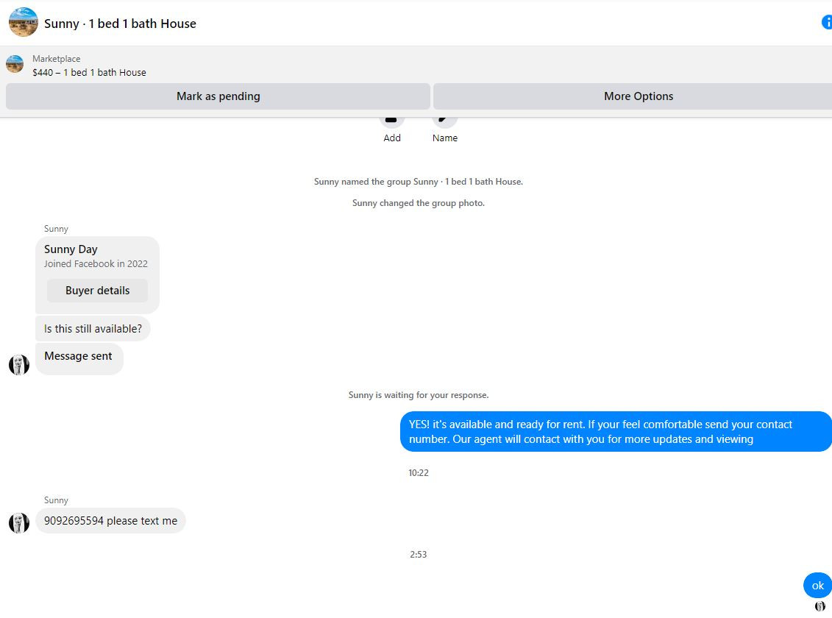
Task: Open More Options for the listing
Action: tap(633, 96)
